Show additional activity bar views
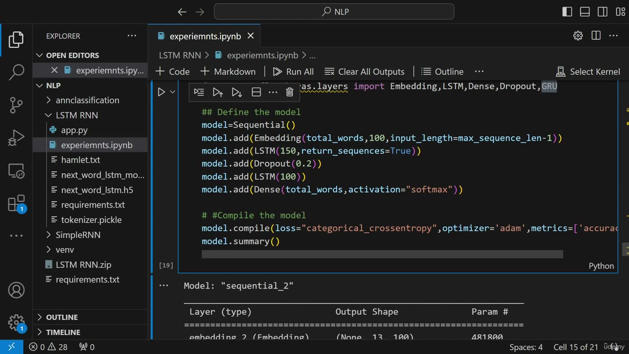Viewport: 629px width, 354px height. point(16,236)
